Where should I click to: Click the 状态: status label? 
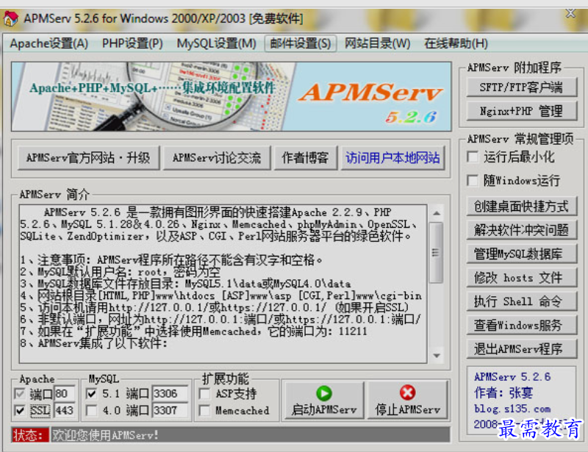point(30,435)
